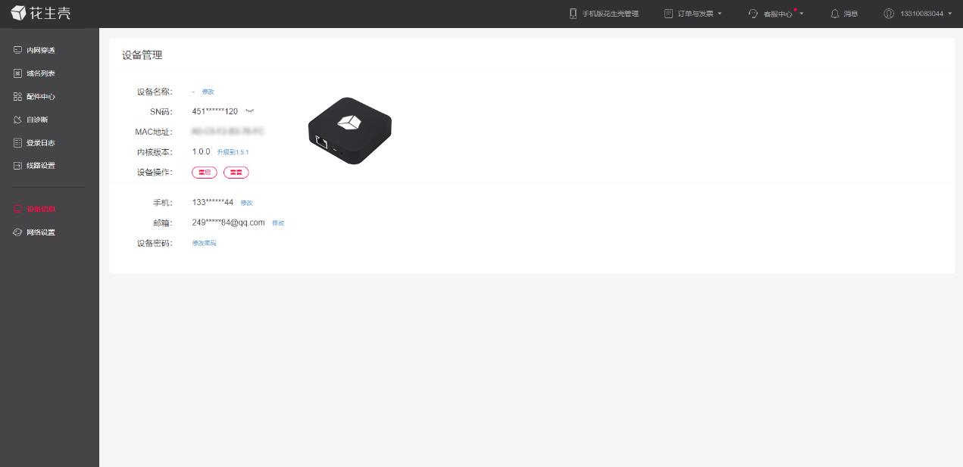Open 域名列表 from the sidebar
This screenshot has width=963, height=467.
pos(35,73)
